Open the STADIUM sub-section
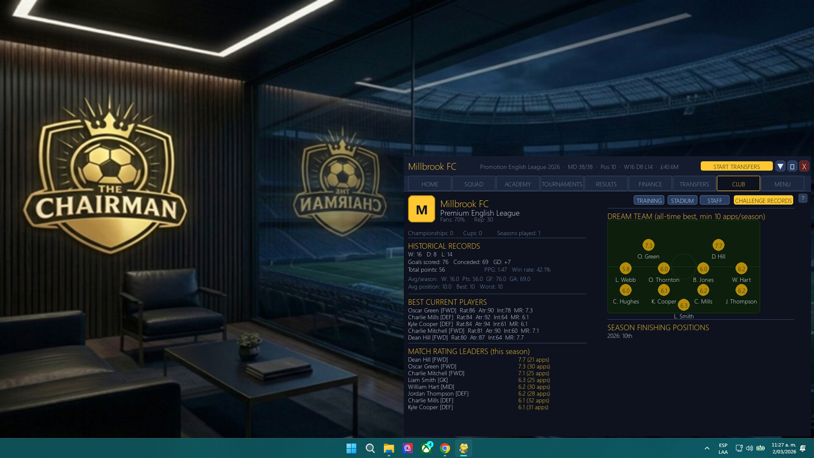This screenshot has width=814, height=458. pos(682,201)
